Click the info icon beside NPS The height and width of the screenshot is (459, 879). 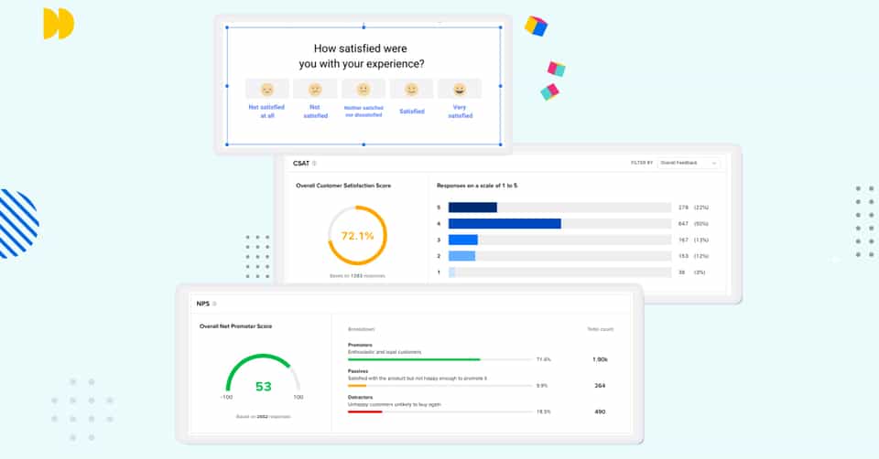click(x=214, y=304)
